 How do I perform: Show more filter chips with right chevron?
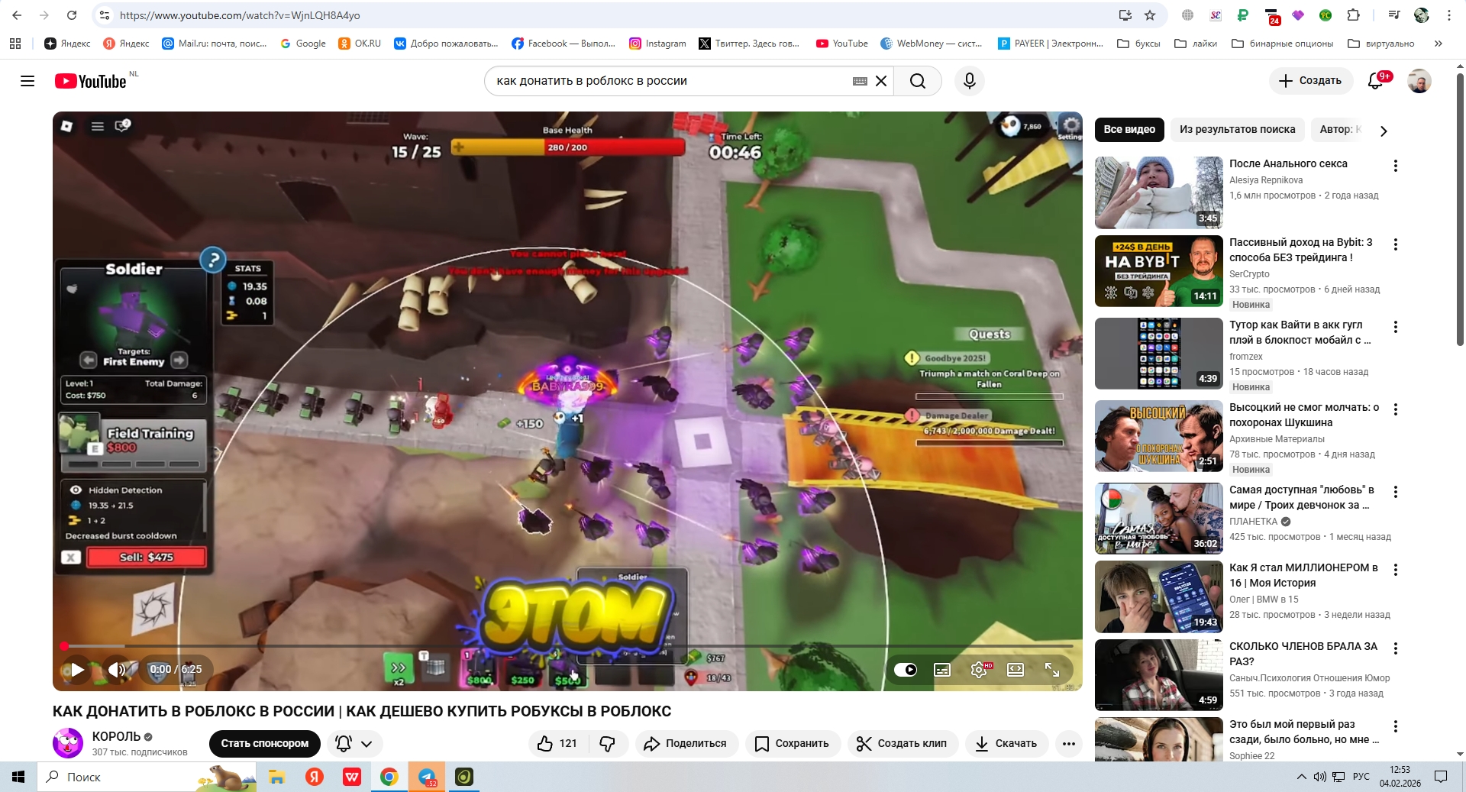(1384, 131)
